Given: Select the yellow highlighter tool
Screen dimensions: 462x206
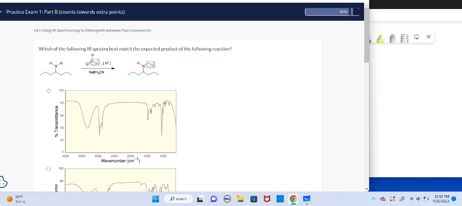Looking at the screenshot, I should click(380, 39).
